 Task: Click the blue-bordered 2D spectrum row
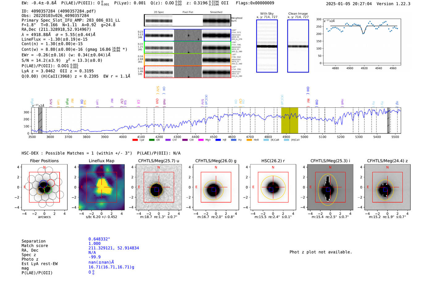point(187,35)
